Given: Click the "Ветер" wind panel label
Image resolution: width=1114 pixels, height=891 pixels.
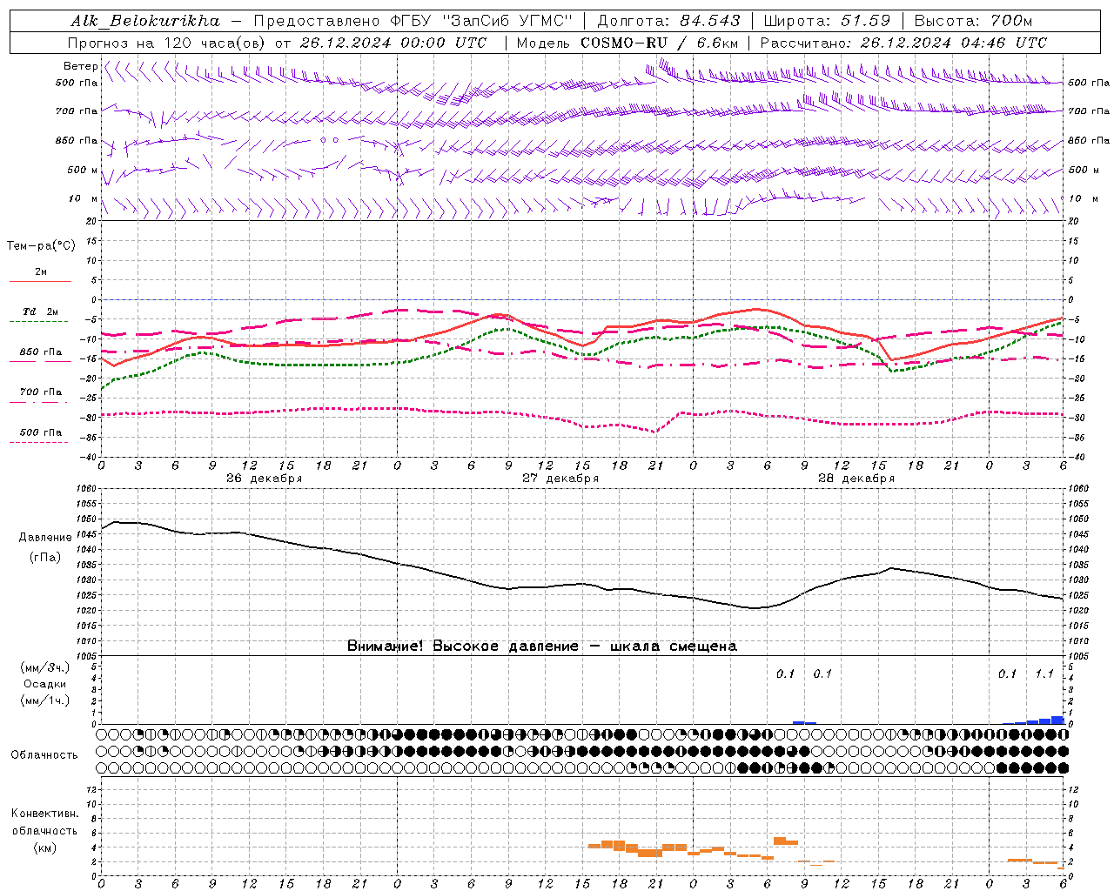Looking at the screenshot, I should pyautogui.click(x=80, y=66).
